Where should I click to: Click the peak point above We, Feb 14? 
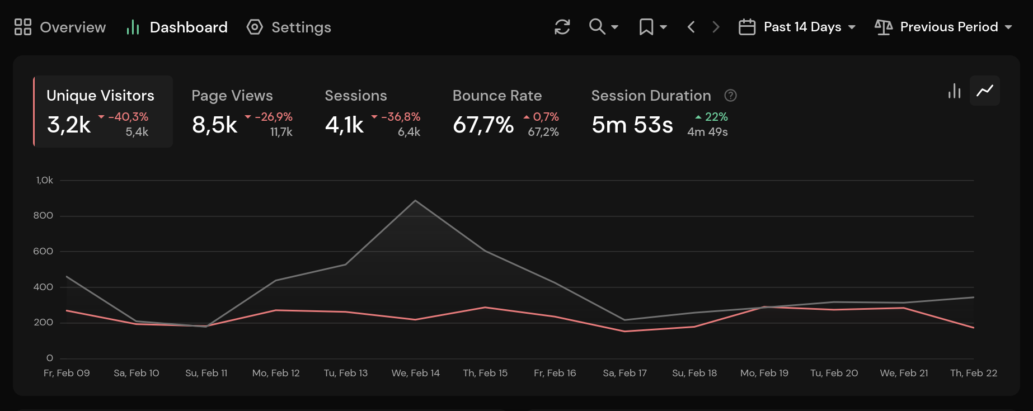(x=415, y=200)
